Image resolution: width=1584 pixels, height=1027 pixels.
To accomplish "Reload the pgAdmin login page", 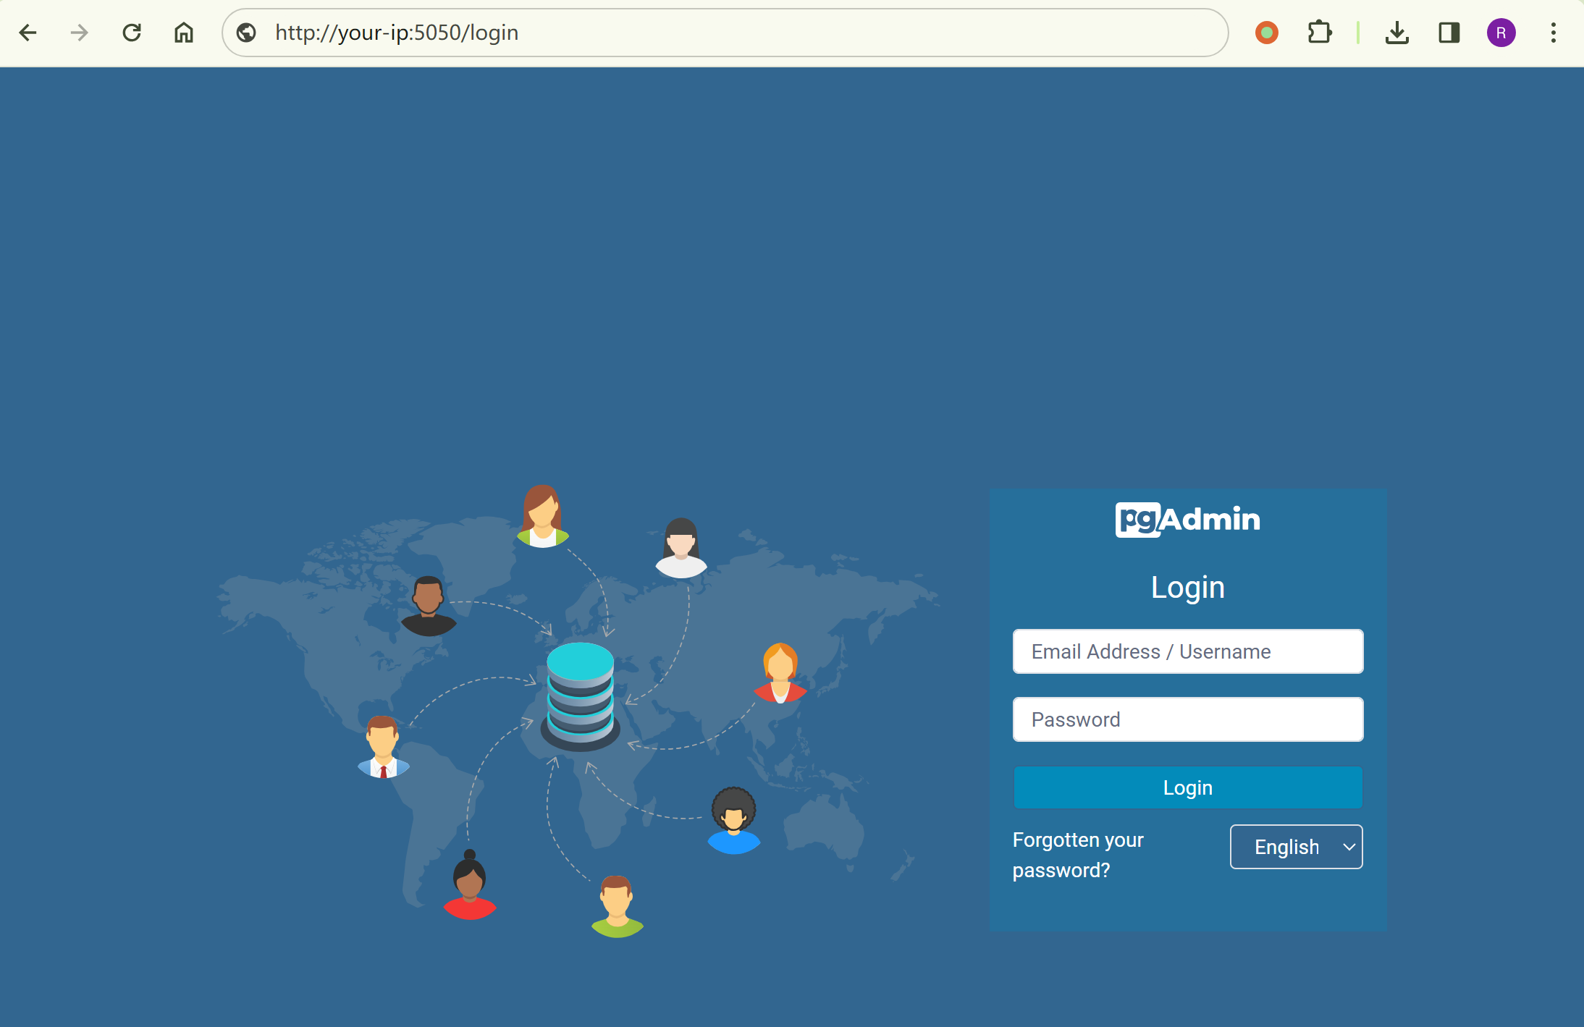I will [132, 33].
